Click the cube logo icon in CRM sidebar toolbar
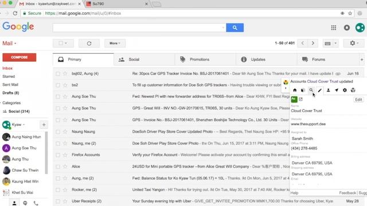The image size is (367, 206). [353, 90]
